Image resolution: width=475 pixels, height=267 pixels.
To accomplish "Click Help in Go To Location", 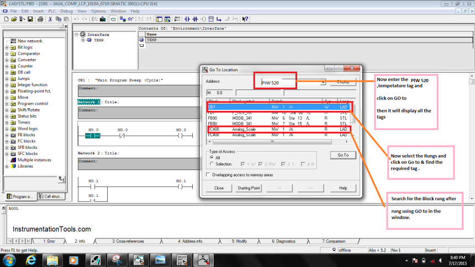I will tap(343, 188).
